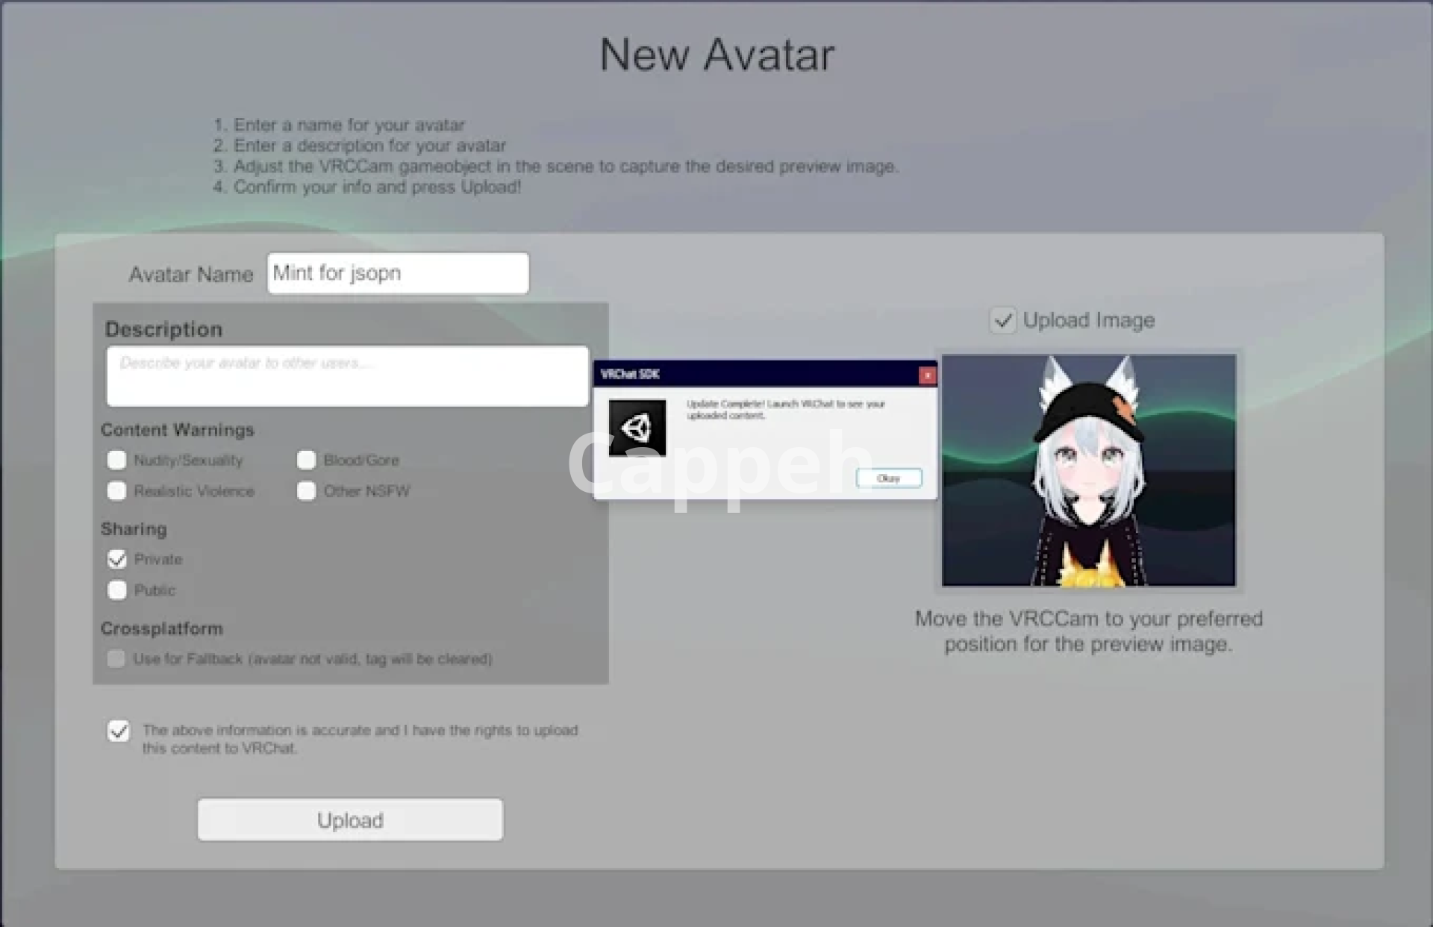Screen dimensions: 1433x927
Task: Toggle the Use for Fallback checkbox
Action: tap(116, 659)
